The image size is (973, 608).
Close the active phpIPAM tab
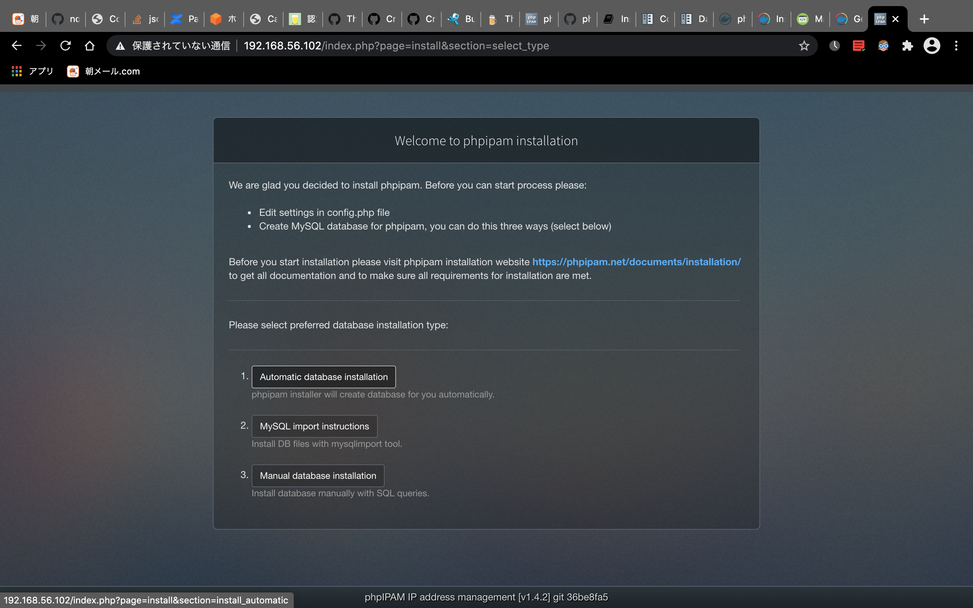[895, 19]
